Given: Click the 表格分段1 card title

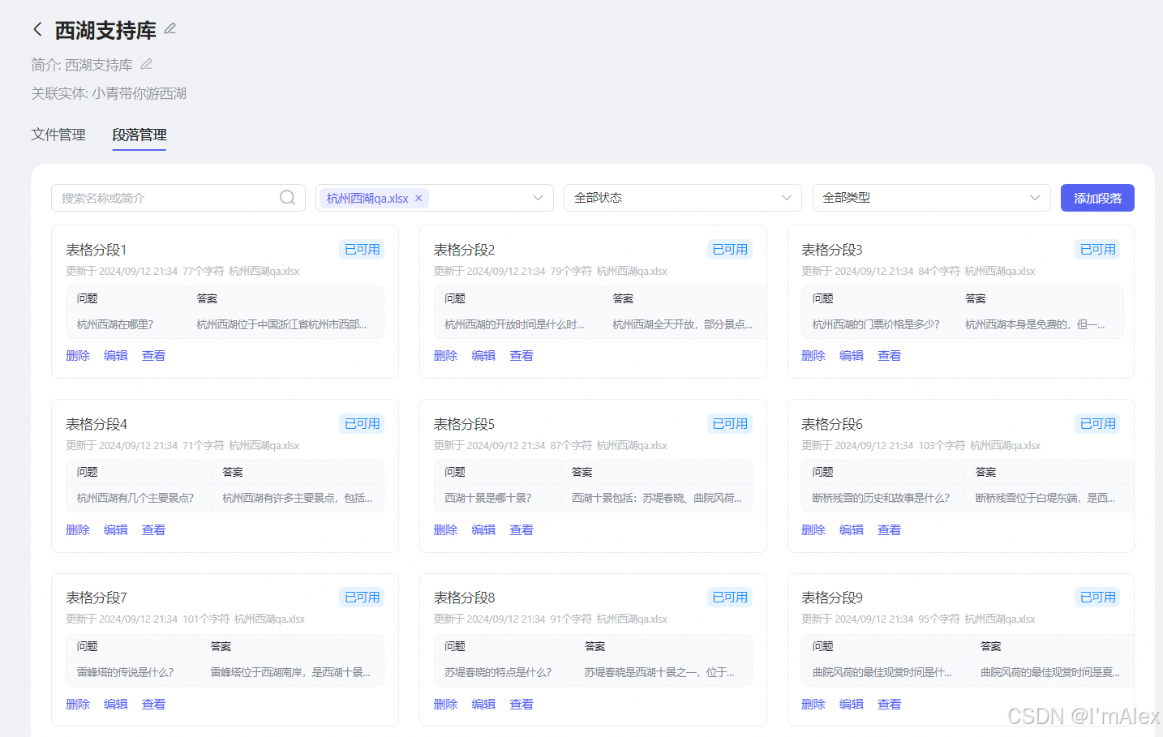Looking at the screenshot, I should (x=97, y=250).
